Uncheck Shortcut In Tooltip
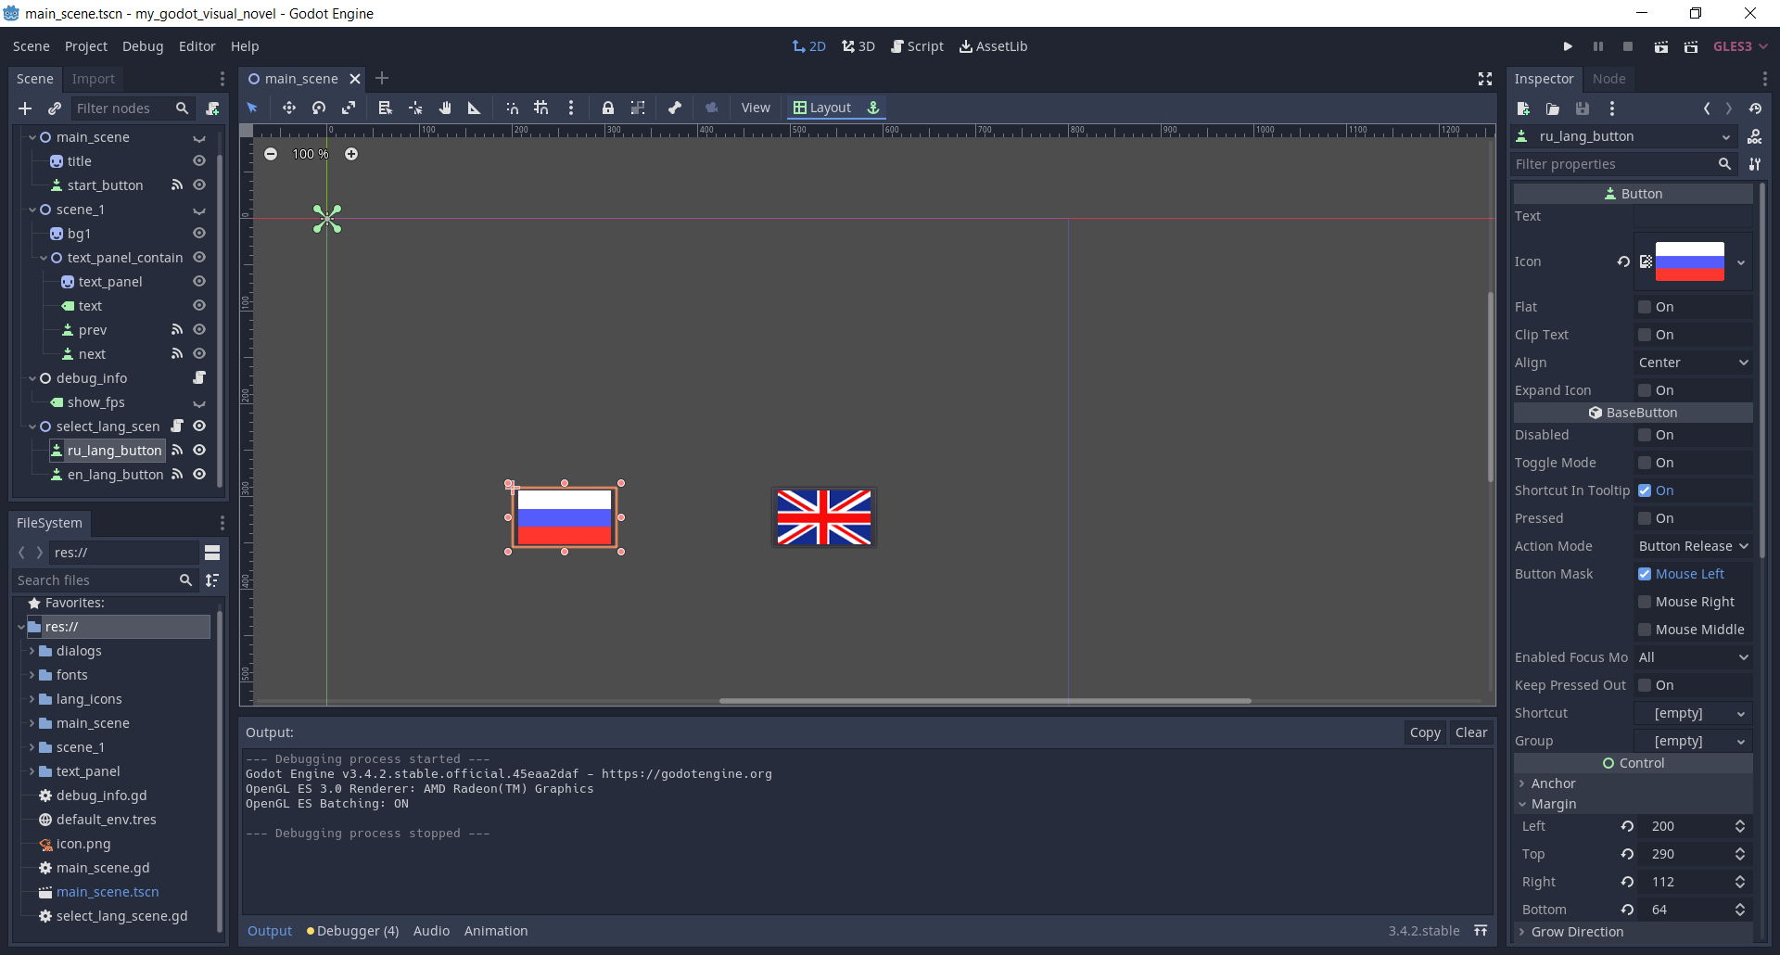 pyautogui.click(x=1645, y=490)
